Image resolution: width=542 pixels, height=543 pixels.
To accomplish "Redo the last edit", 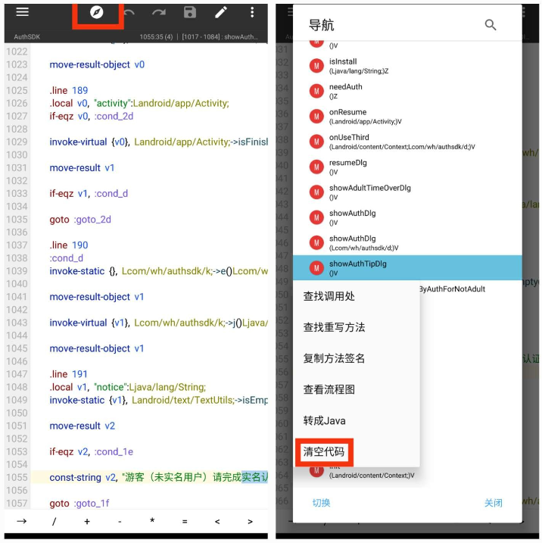I will [159, 13].
